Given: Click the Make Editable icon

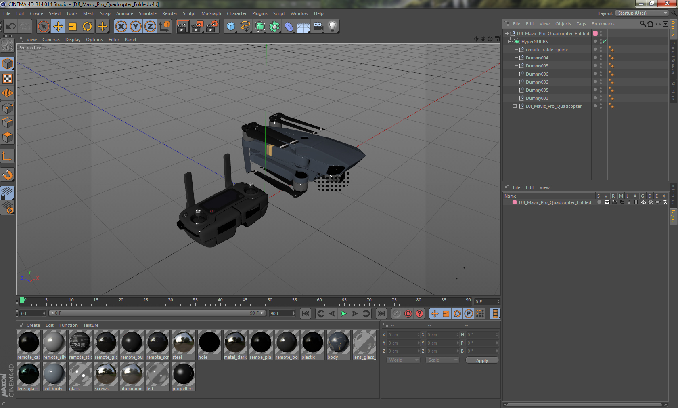Looking at the screenshot, I should pos(8,45).
